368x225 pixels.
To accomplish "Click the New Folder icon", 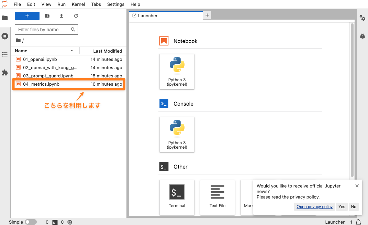I will (x=47, y=16).
